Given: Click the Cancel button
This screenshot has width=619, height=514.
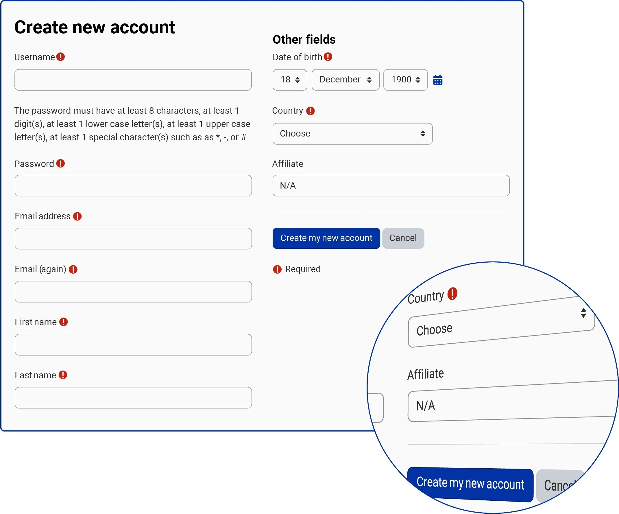Looking at the screenshot, I should (x=403, y=238).
